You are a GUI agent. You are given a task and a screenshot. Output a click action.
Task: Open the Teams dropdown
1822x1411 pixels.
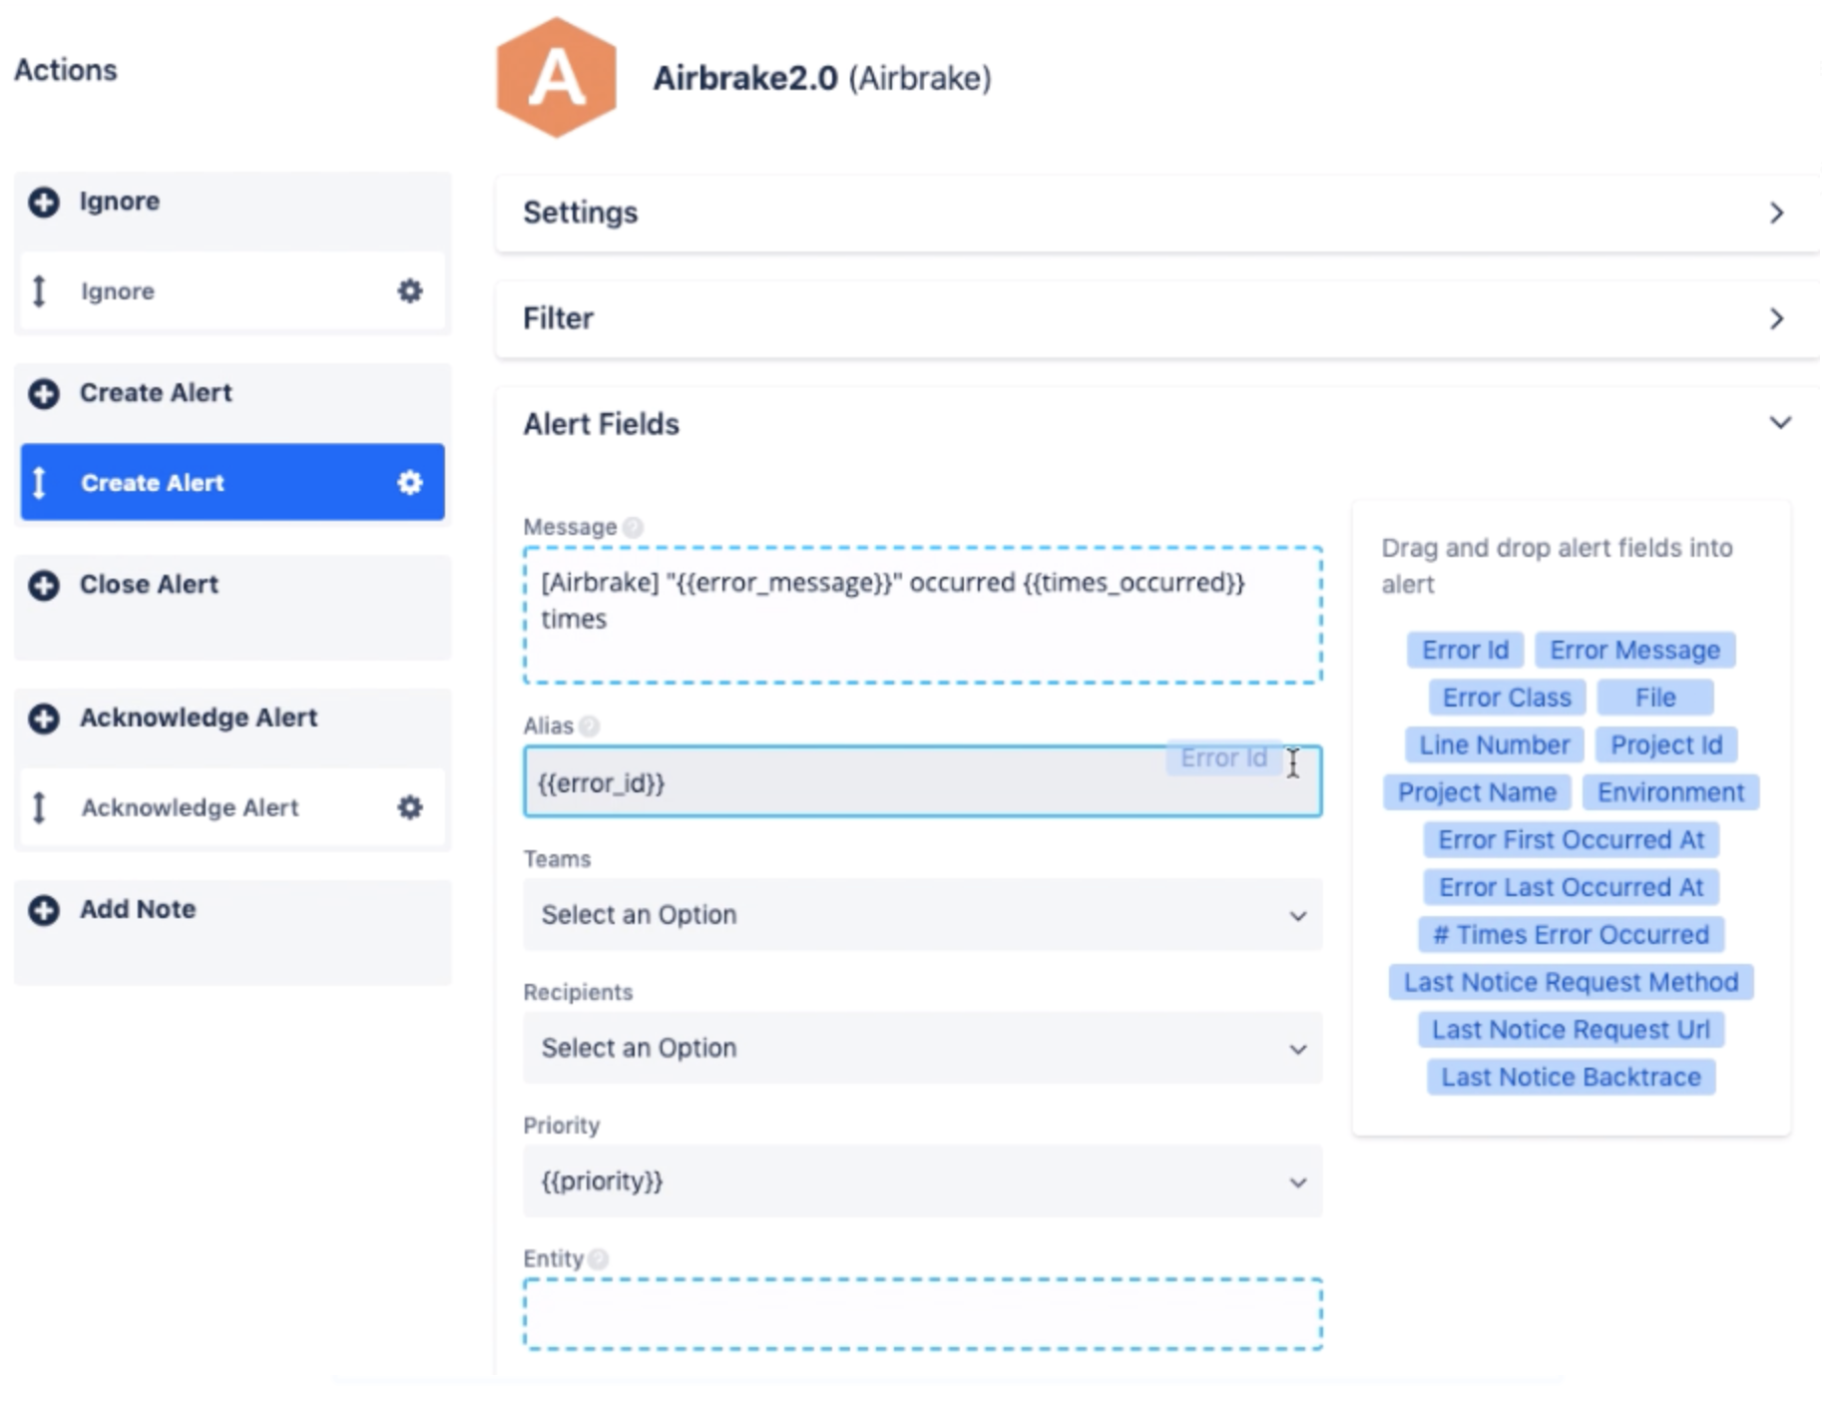[922, 915]
